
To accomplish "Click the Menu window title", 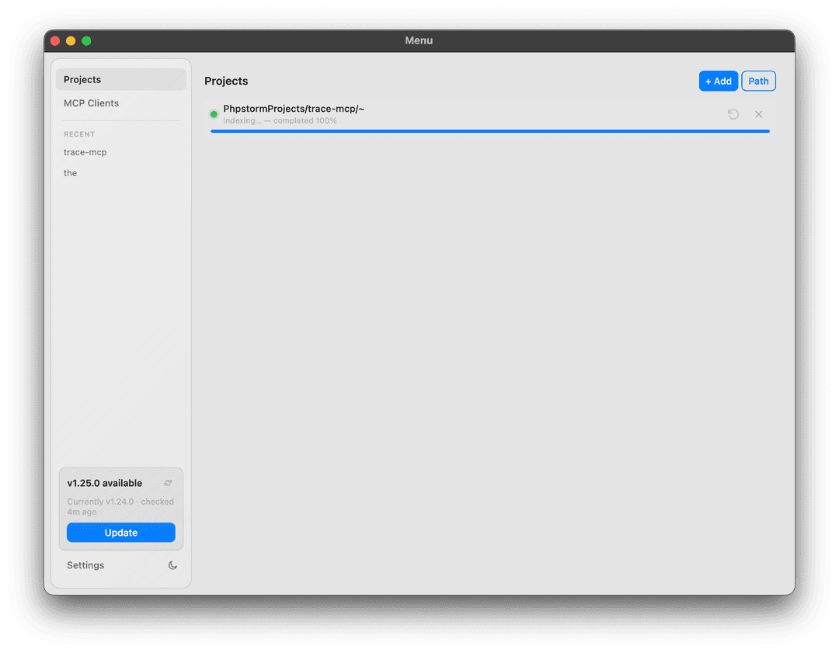I will (x=419, y=40).
